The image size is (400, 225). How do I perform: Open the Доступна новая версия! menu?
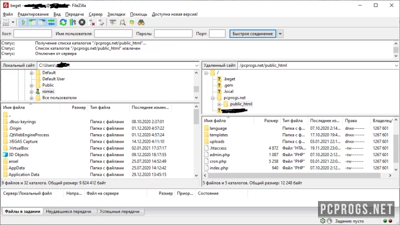174,14
